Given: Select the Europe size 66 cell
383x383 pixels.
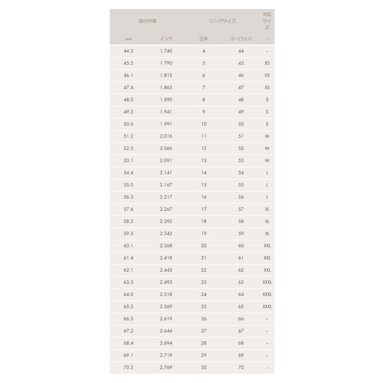Looking at the screenshot, I should coord(241,319).
